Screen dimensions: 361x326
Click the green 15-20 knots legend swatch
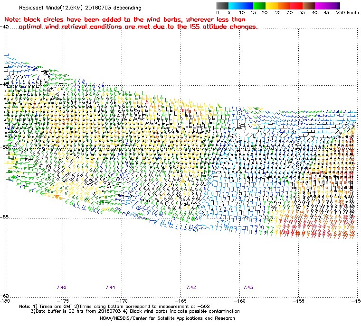tap(259, 6)
